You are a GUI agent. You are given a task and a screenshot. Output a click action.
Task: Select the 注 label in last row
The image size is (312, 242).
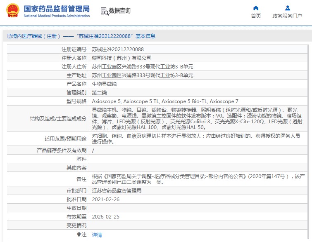[x=84, y=235]
